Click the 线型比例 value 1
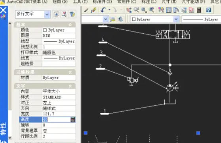 [59, 47]
